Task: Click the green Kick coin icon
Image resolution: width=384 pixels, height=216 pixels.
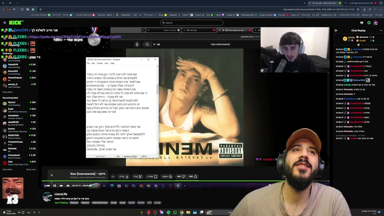Action: [x=369, y=23]
